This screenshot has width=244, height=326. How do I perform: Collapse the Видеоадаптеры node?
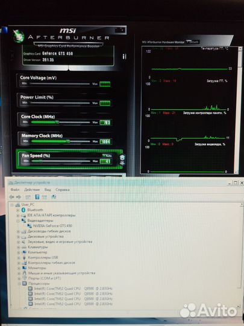18,220
